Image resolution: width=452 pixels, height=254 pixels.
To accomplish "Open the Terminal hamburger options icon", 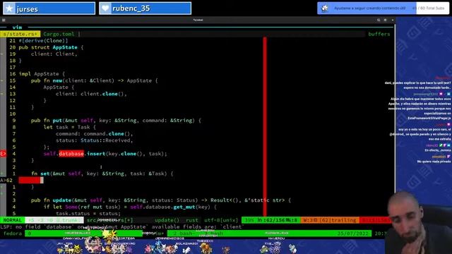I will (385, 20).
